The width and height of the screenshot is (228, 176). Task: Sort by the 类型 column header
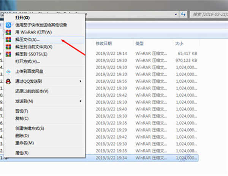139,43
